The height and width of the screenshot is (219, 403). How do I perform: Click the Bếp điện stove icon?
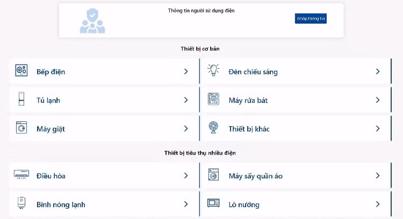click(21, 70)
